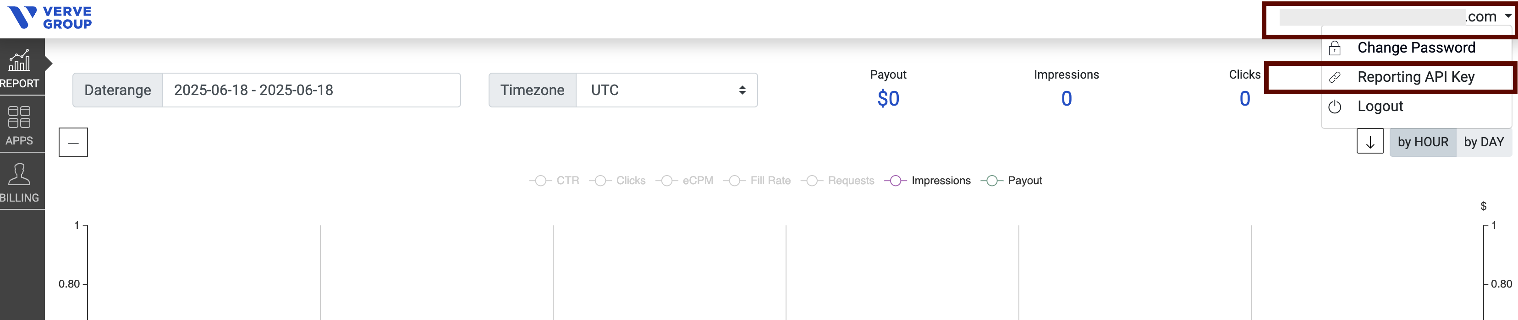Toggle the eCPM series in legend
The width and height of the screenshot is (1518, 320).
(x=685, y=181)
